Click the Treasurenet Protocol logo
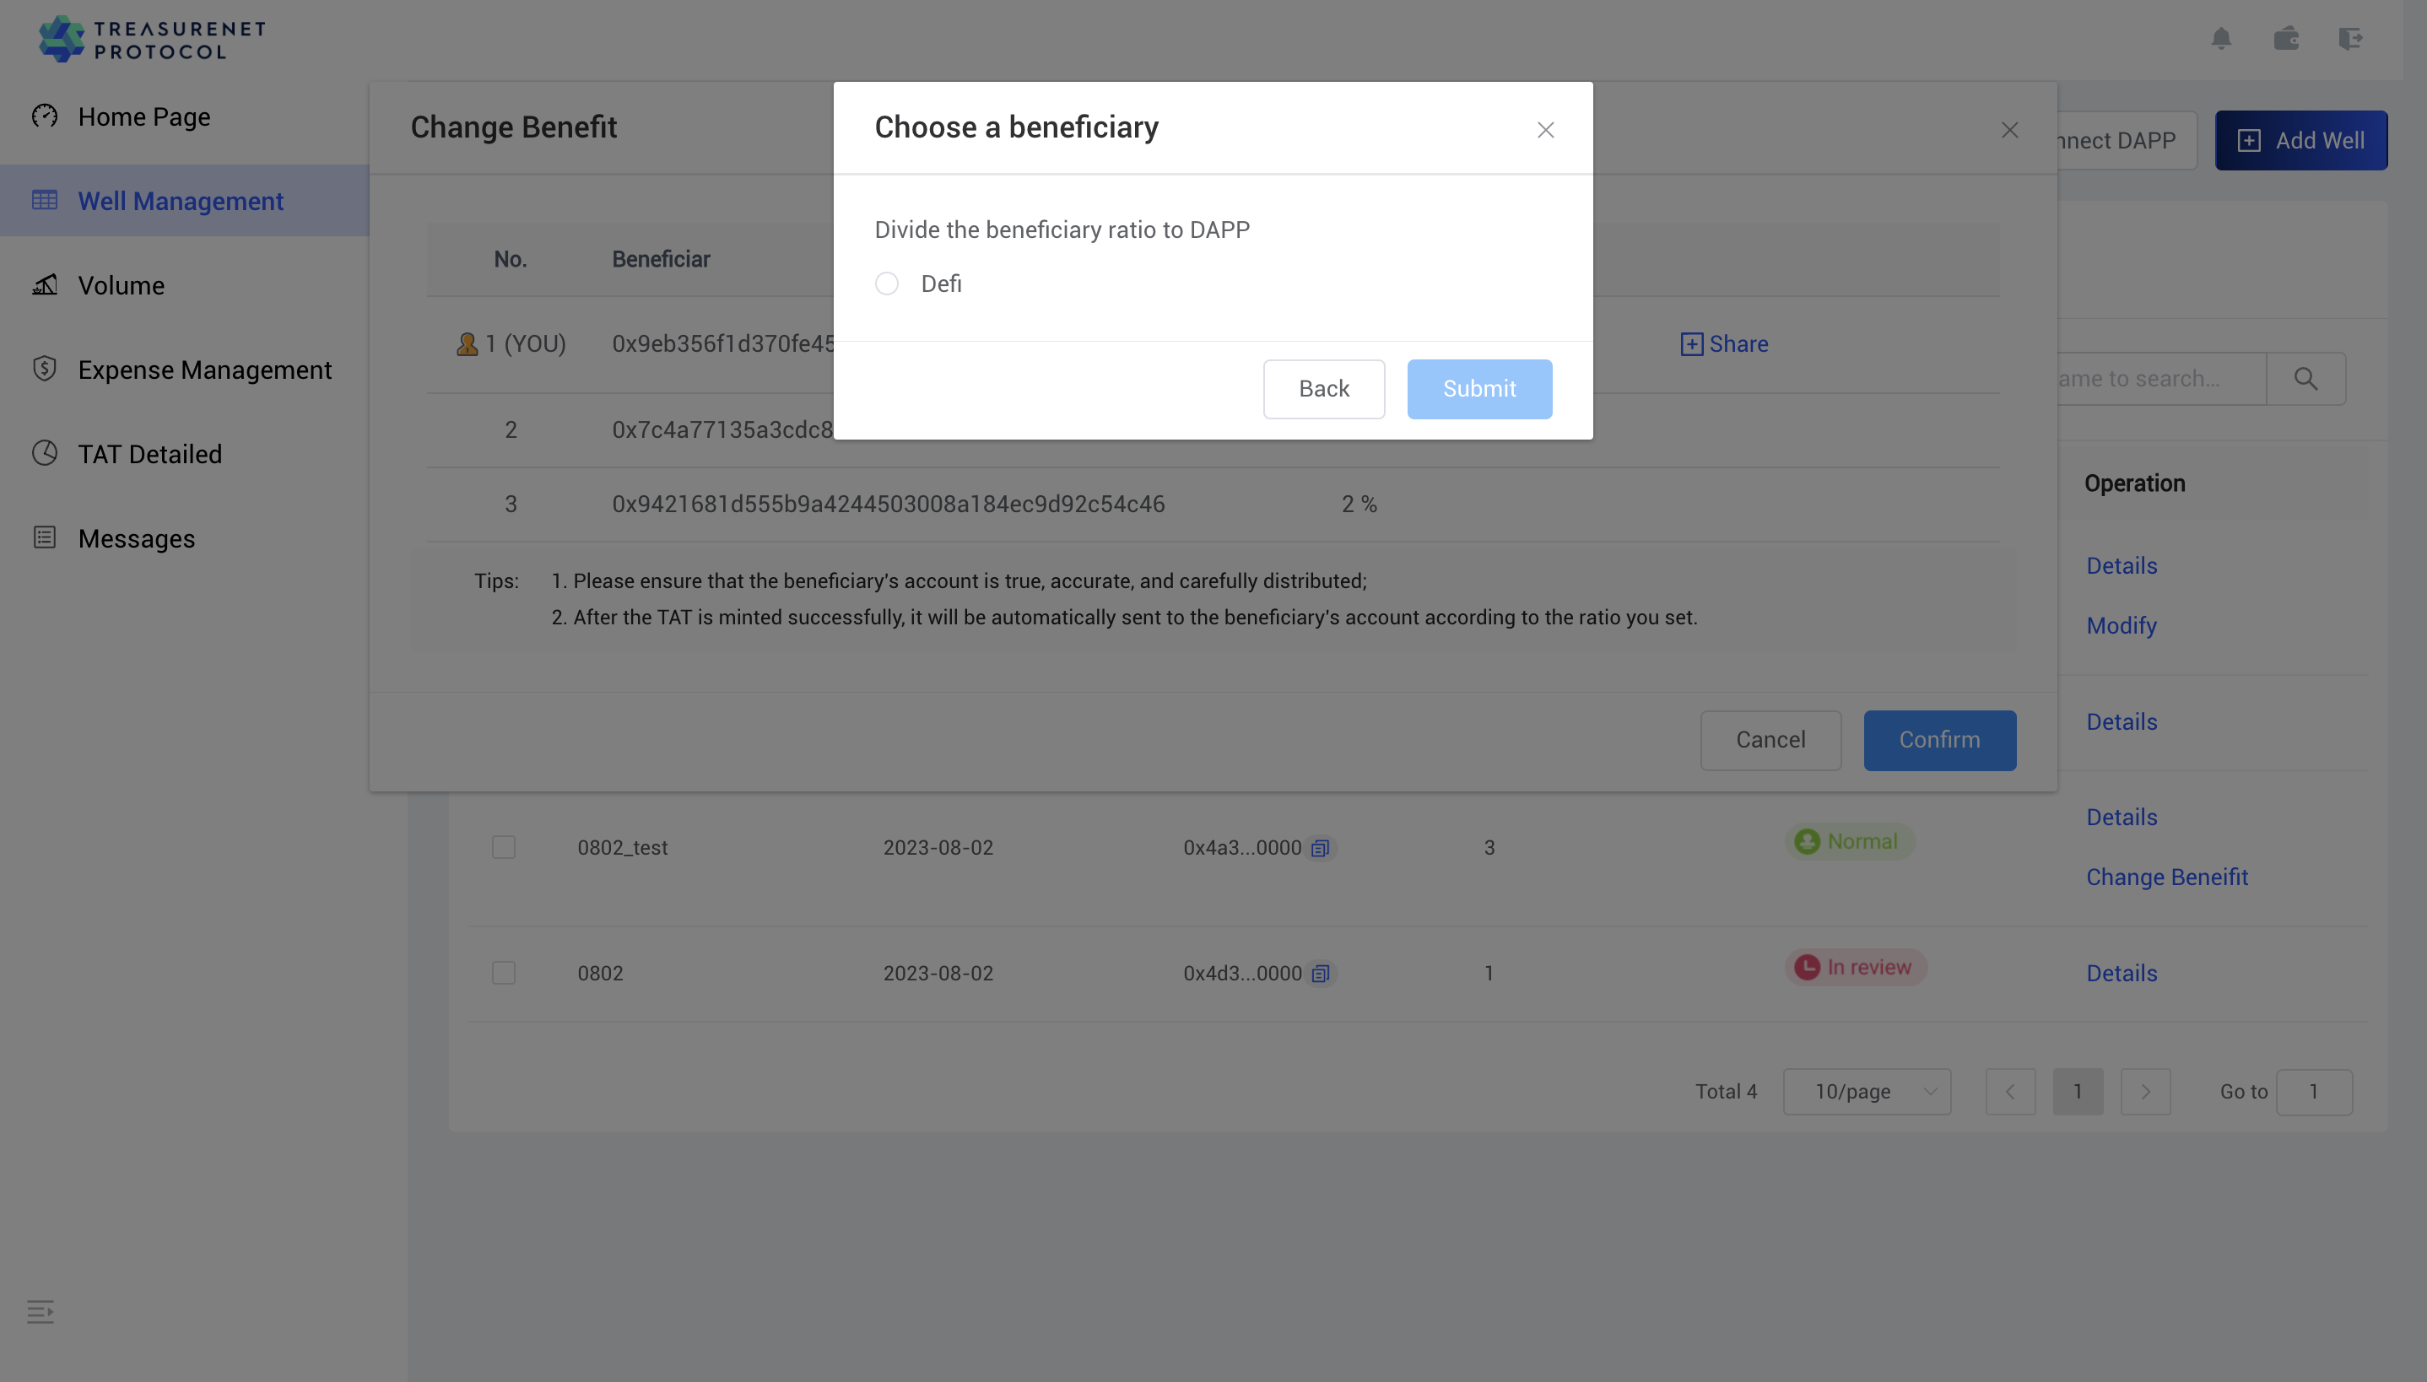Viewport: 2427px width, 1382px height. (152, 39)
